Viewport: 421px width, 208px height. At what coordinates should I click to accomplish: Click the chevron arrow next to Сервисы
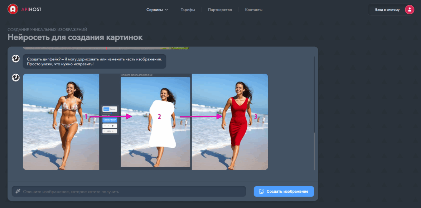tap(166, 10)
